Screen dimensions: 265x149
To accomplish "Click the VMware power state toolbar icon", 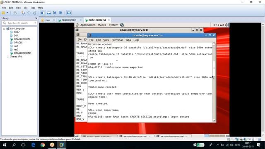I will [x=3, y=13].
